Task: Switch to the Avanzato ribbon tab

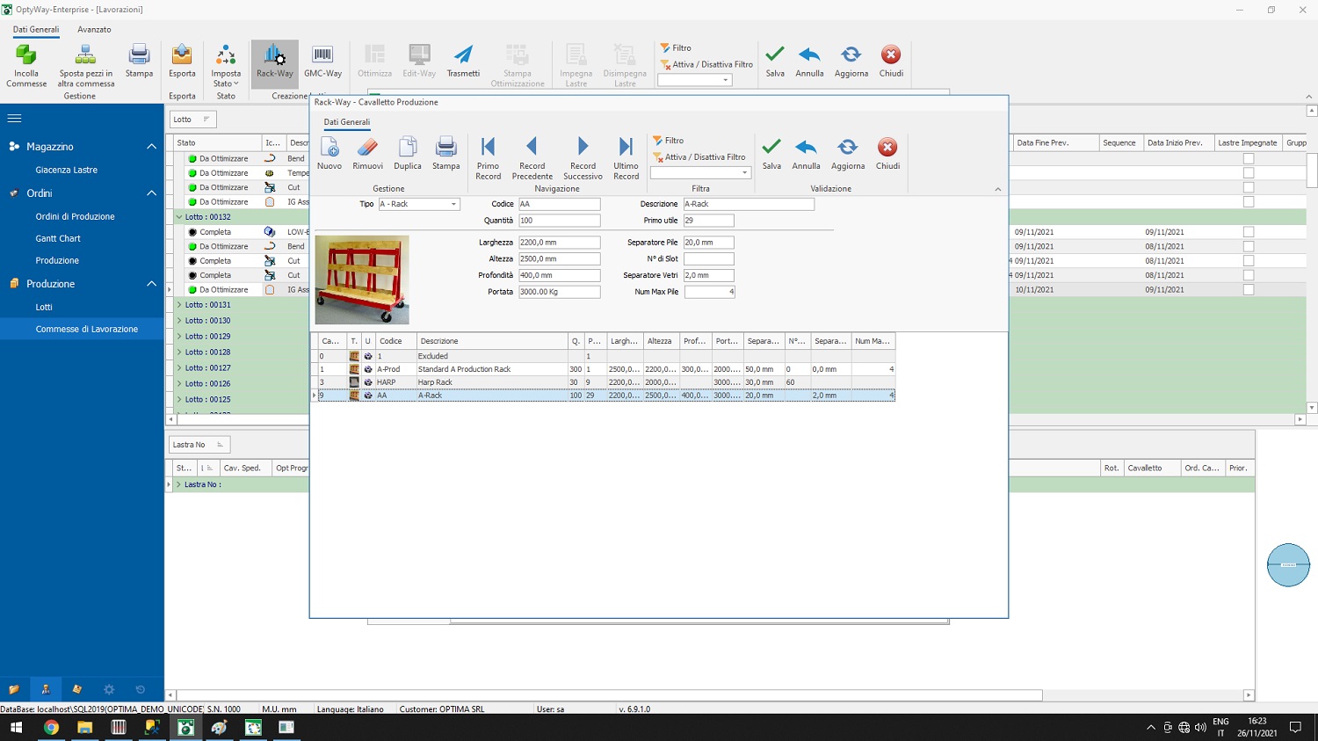Action: tap(93, 29)
